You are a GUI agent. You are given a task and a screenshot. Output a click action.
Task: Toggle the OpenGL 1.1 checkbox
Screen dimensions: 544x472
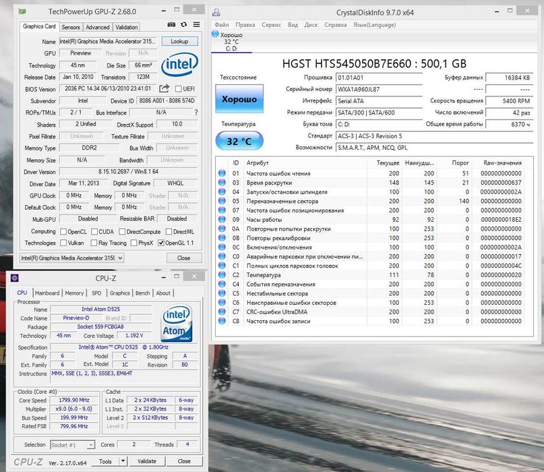pyautogui.click(x=160, y=243)
